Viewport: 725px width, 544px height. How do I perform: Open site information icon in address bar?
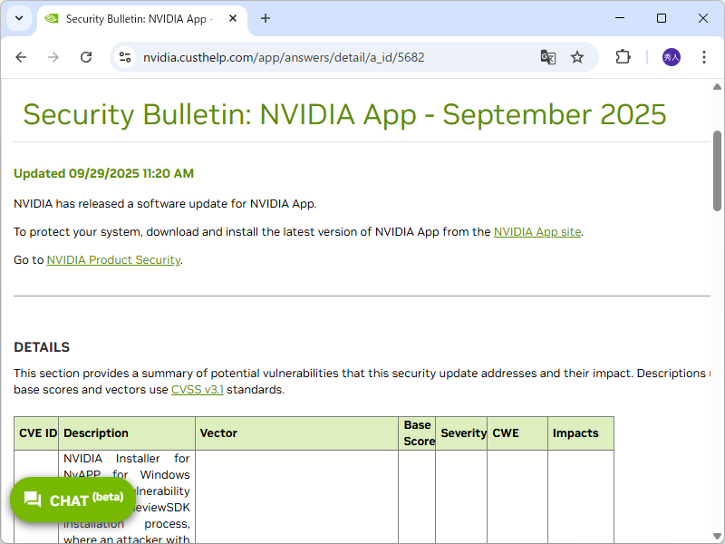pyautogui.click(x=126, y=57)
